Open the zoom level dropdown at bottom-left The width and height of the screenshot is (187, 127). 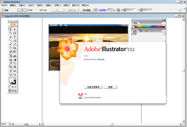click(x=9, y=124)
